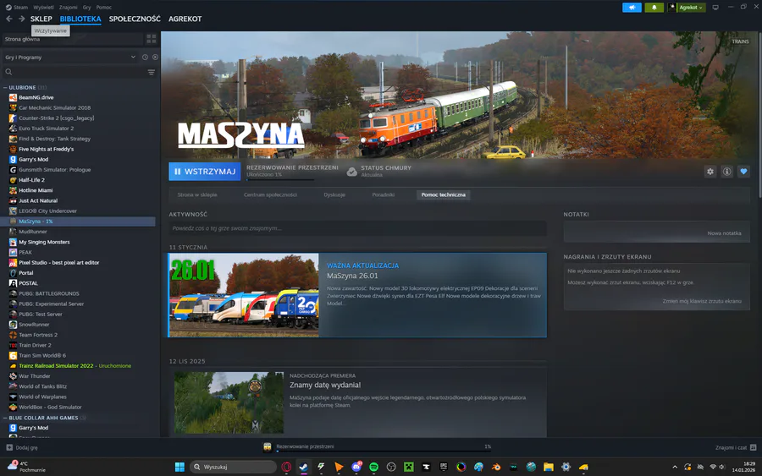The height and width of the screenshot is (476, 762).
Task: Open the Pomoc menu
Action: click(x=104, y=8)
